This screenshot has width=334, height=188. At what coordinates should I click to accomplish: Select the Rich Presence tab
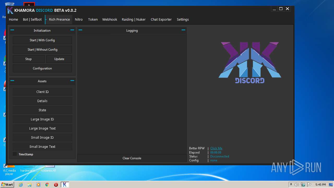(59, 20)
